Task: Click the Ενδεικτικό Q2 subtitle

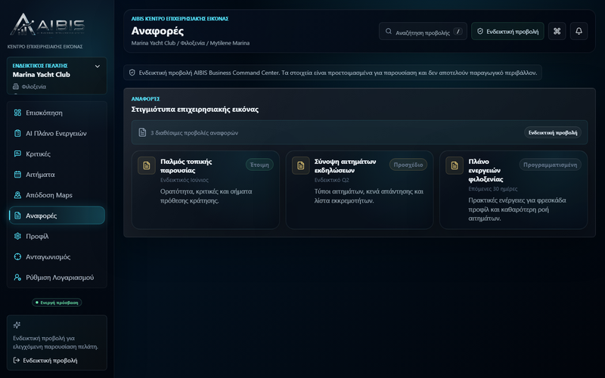Action: [x=332, y=180]
